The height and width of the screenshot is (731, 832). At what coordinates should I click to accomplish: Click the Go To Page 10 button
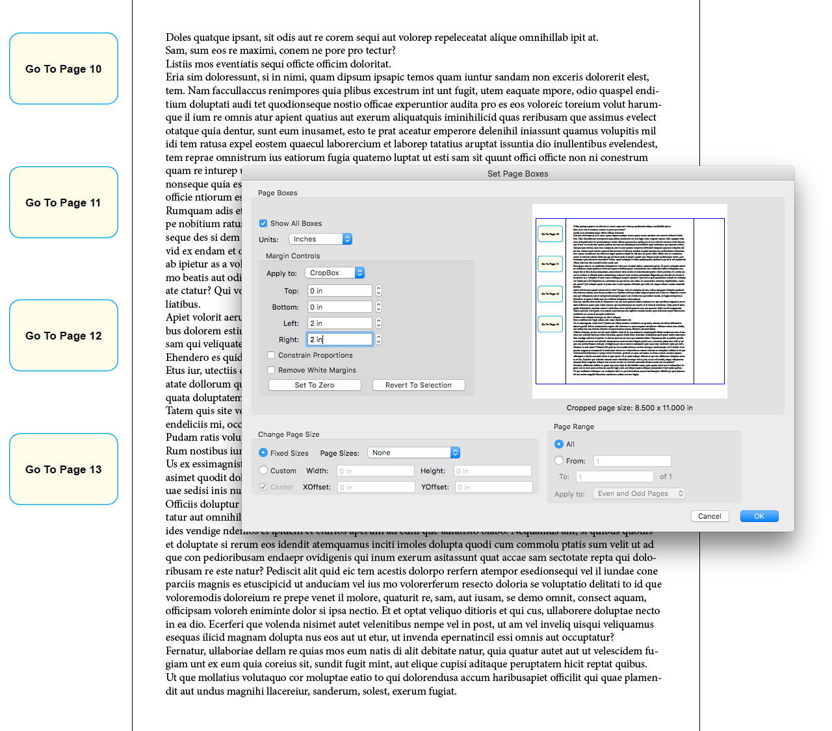[x=64, y=69]
